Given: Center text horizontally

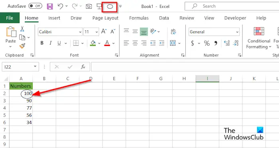Looking at the screenshot, I should click(x=135, y=43).
